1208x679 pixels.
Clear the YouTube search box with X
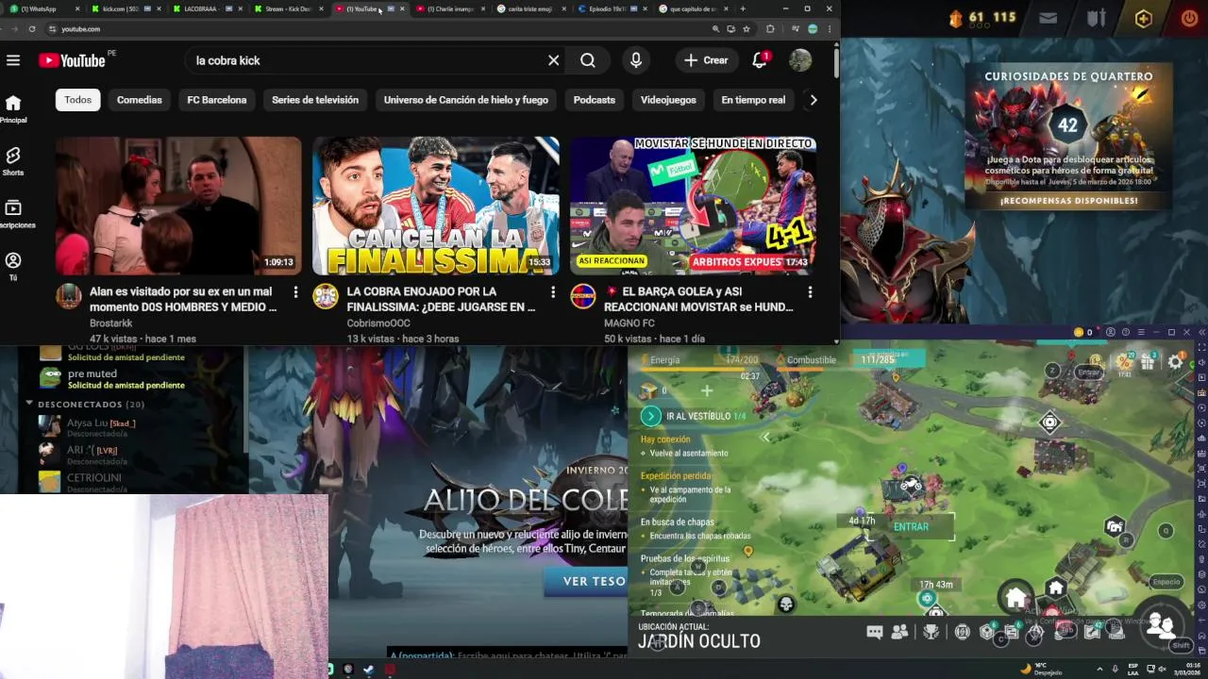[554, 60]
